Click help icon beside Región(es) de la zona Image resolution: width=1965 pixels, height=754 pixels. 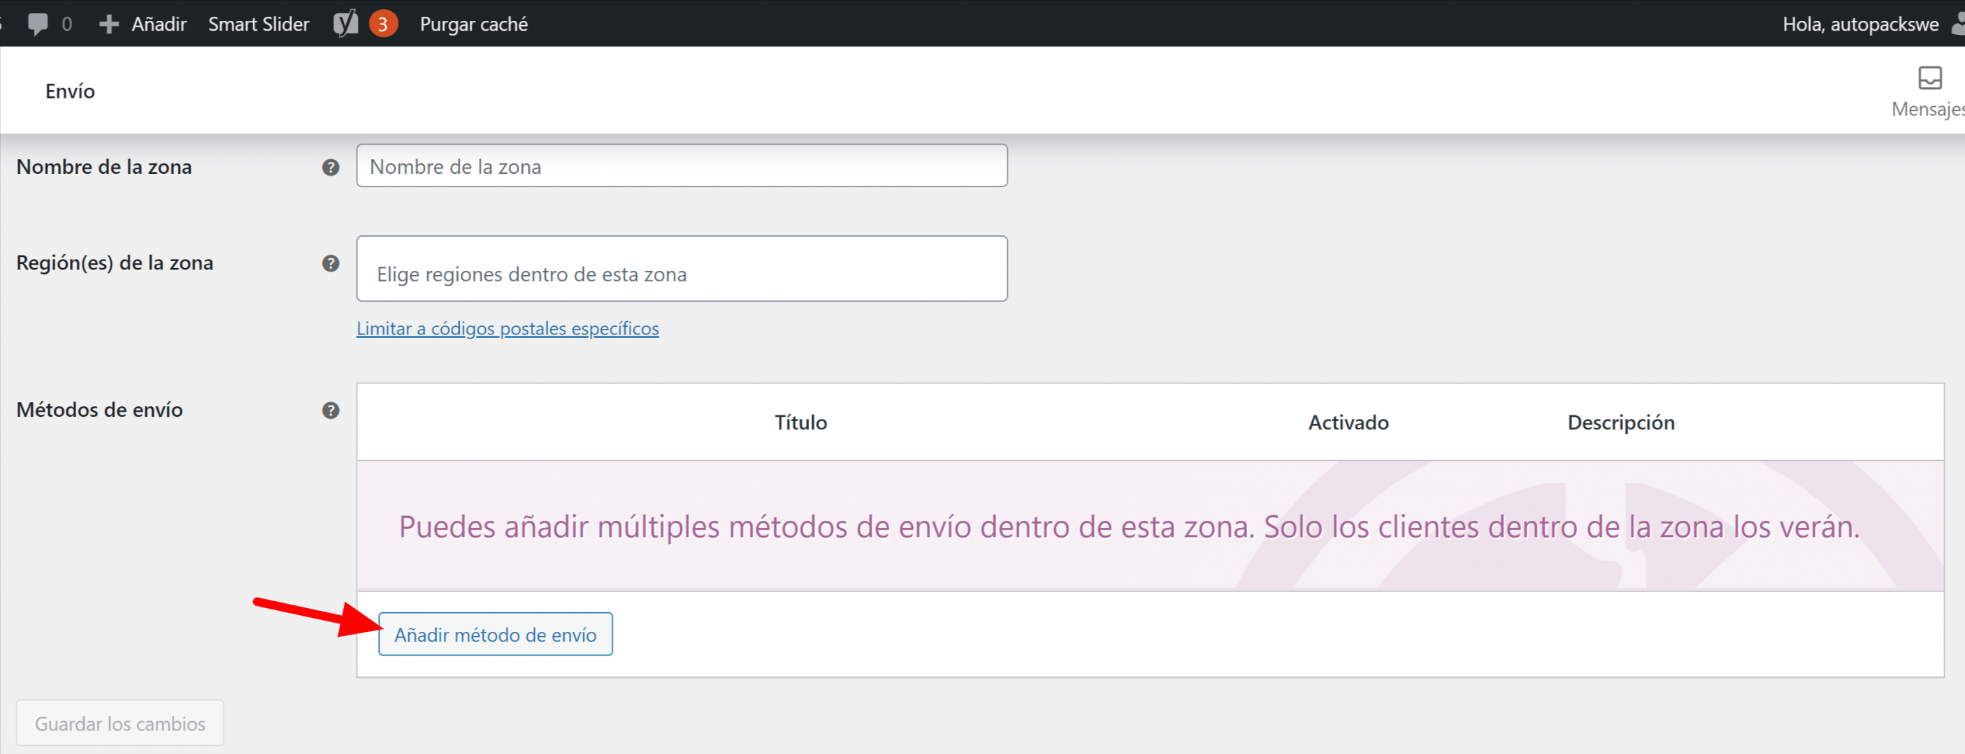point(331,263)
